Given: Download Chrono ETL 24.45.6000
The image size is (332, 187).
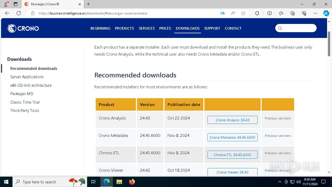Looking at the screenshot, I should pos(232,155).
